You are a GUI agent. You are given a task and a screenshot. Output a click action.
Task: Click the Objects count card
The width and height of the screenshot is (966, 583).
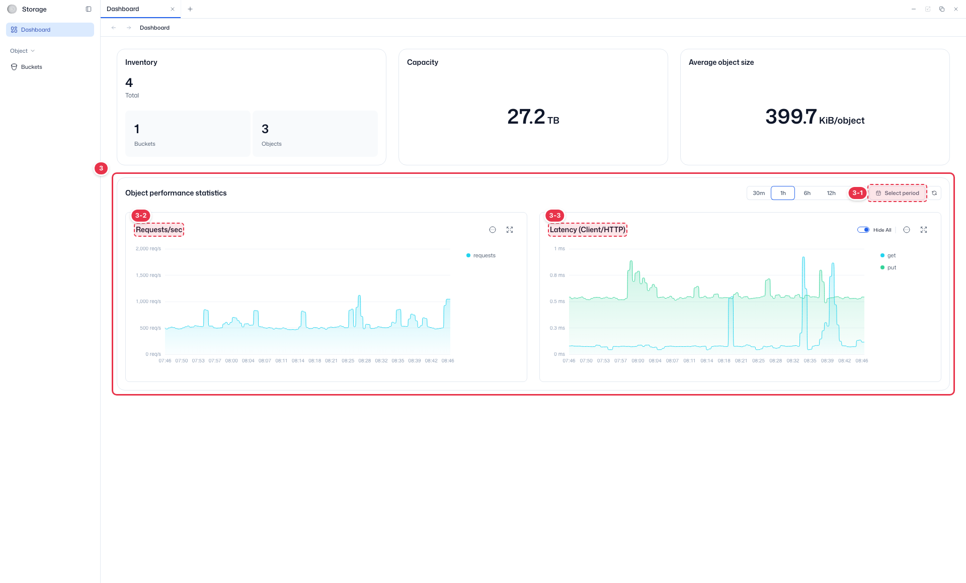click(315, 134)
